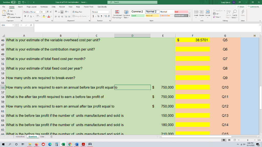Screen dimensions: 262x147
Task: Activate the Format Painter tool
Action: pyautogui.click(x=14, y=17)
